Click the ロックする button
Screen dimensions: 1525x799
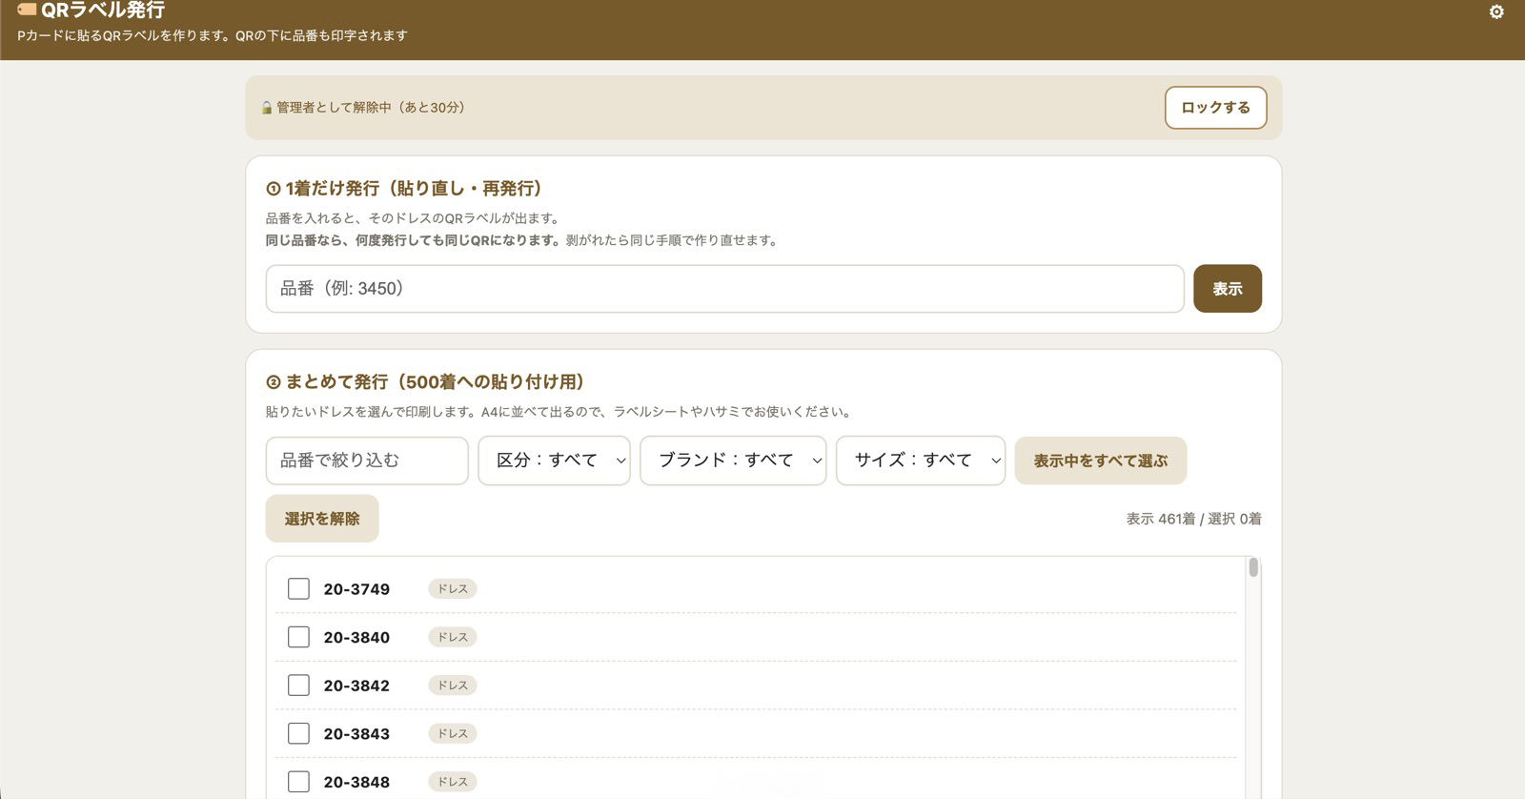pyautogui.click(x=1215, y=108)
